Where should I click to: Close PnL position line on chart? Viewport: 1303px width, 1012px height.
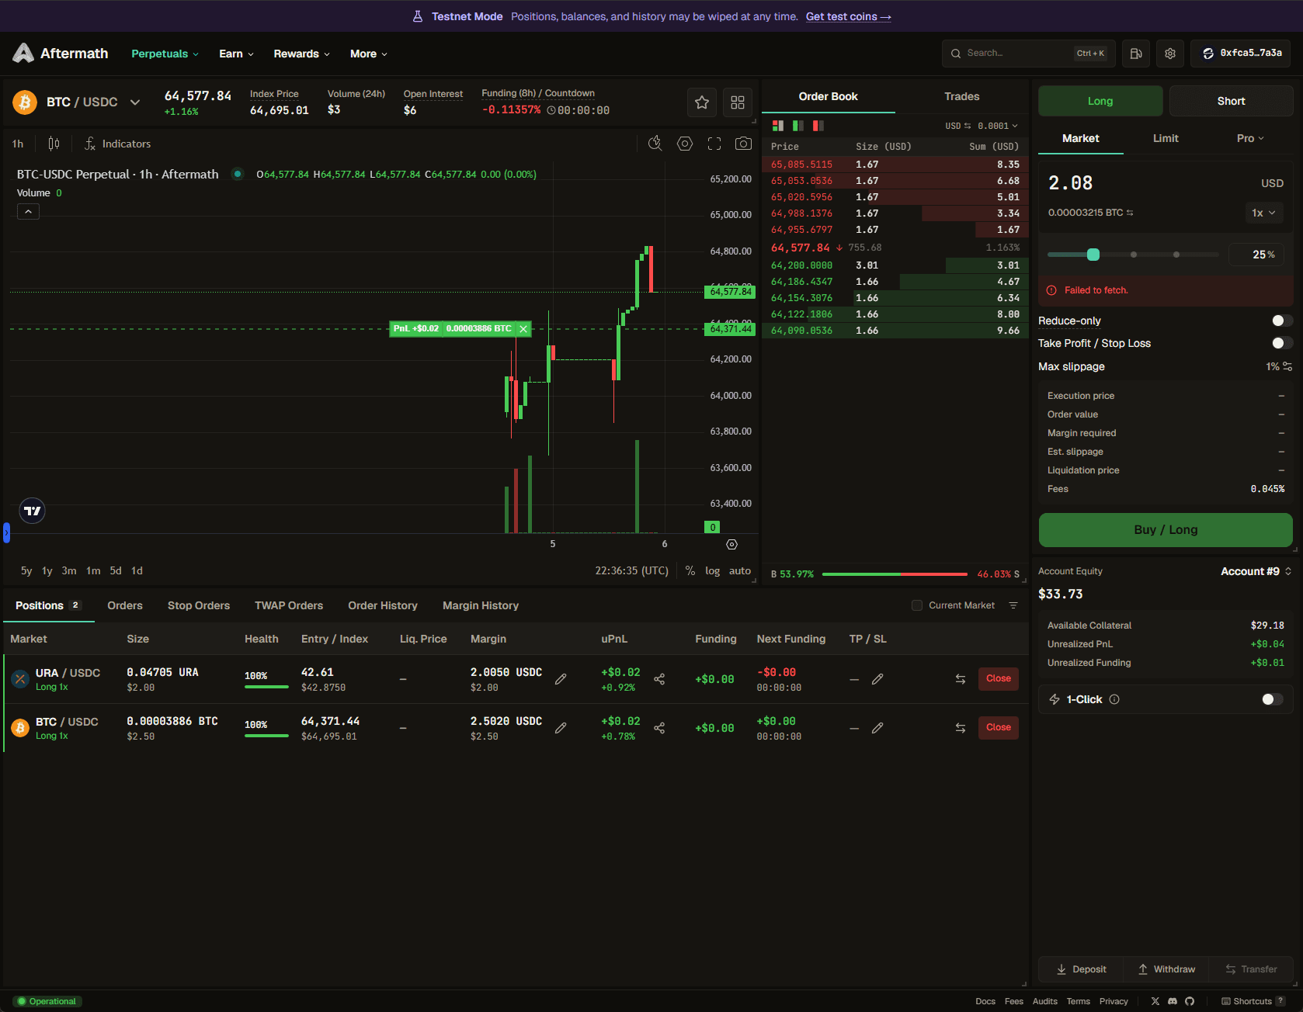523,329
